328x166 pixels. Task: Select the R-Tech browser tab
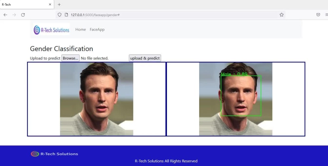click(x=27, y=4)
